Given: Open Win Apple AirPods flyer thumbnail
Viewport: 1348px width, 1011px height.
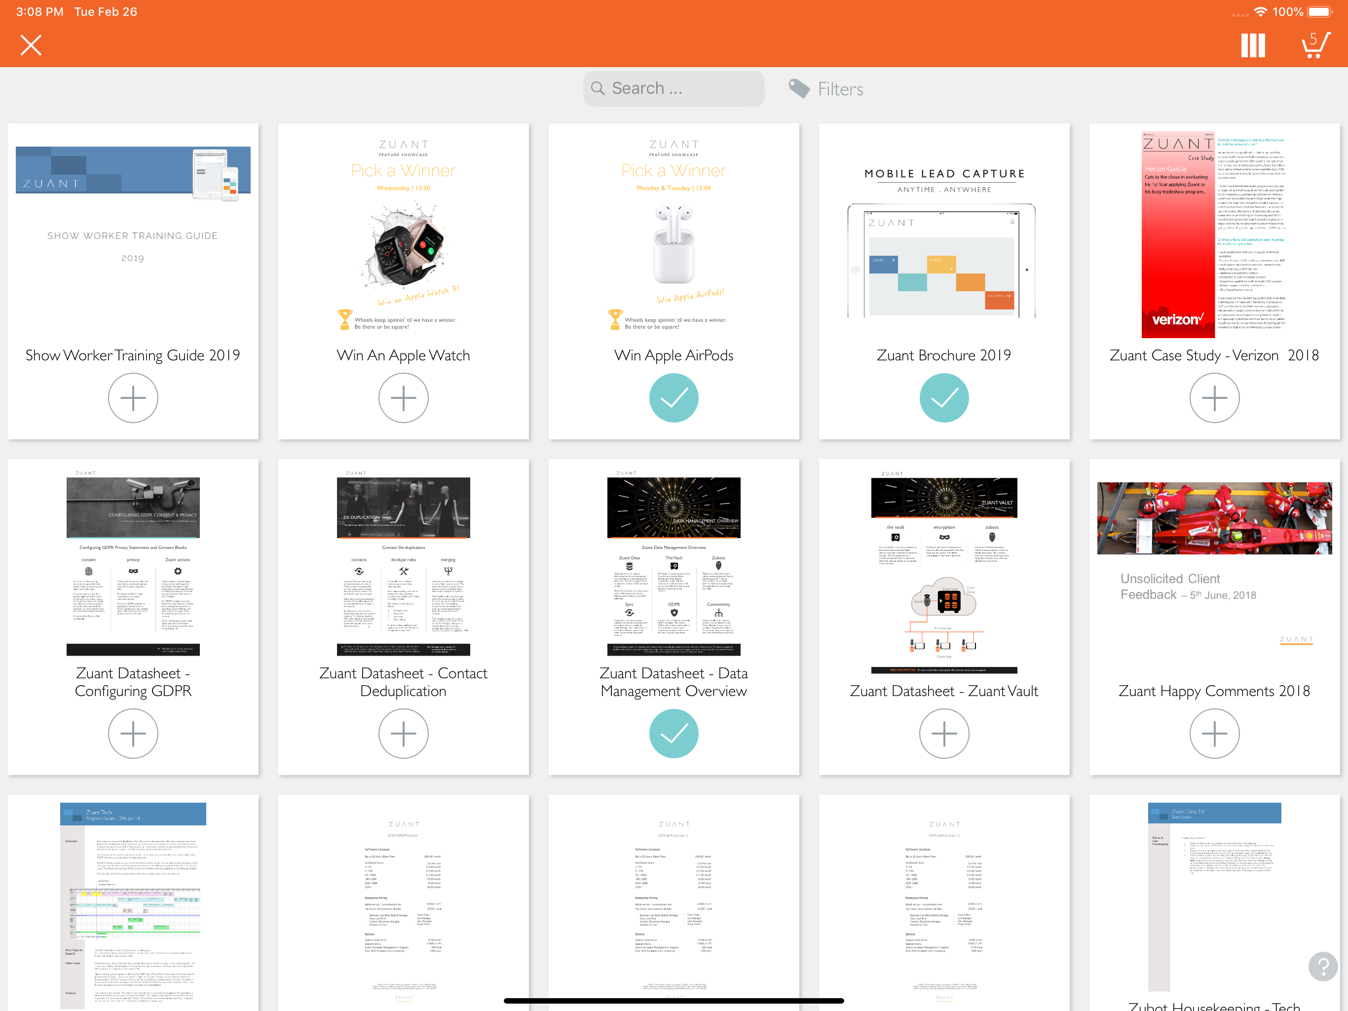Looking at the screenshot, I should (x=674, y=235).
